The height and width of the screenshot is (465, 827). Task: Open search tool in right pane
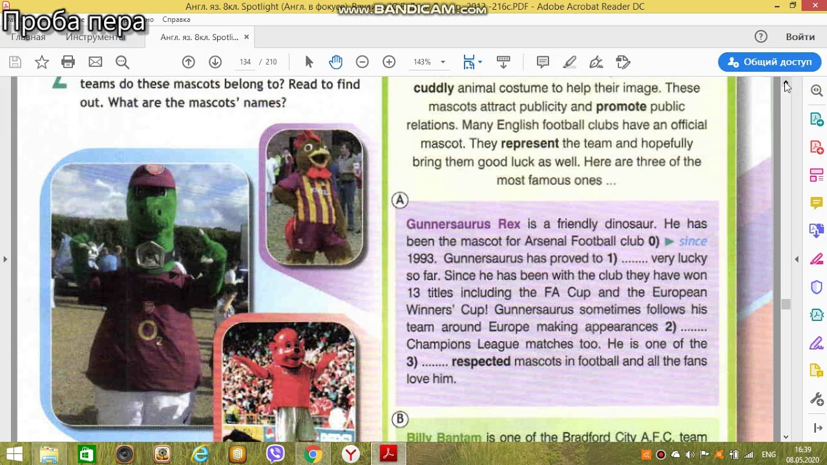tap(817, 91)
